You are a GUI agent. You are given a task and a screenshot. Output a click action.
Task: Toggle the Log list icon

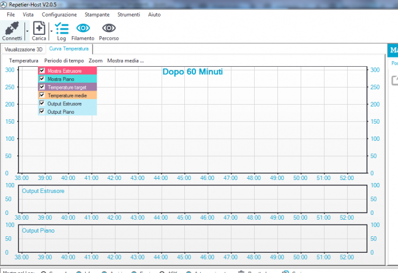(x=61, y=28)
